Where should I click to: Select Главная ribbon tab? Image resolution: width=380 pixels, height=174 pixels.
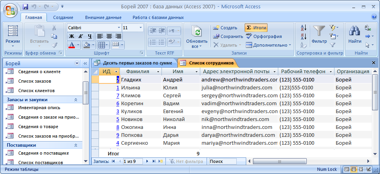click(x=33, y=17)
